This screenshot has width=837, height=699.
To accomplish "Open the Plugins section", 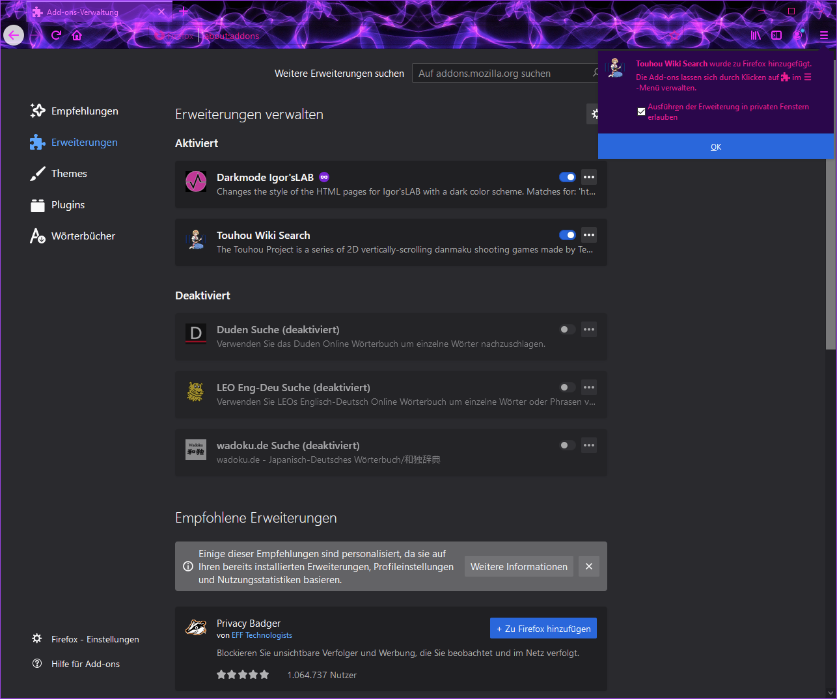I will click(x=58, y=204).
